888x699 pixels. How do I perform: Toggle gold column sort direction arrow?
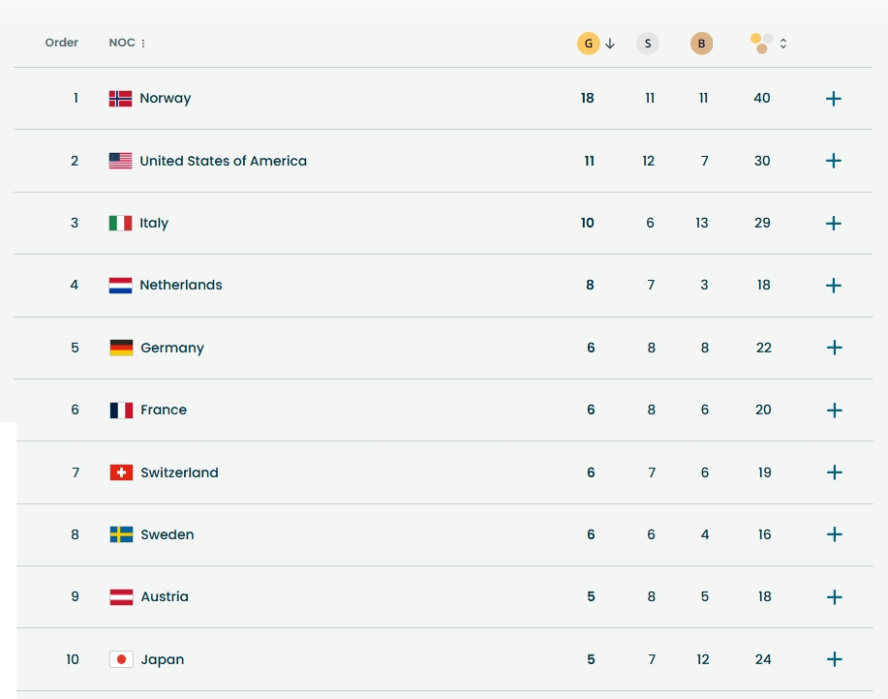[x=610, y=44]
